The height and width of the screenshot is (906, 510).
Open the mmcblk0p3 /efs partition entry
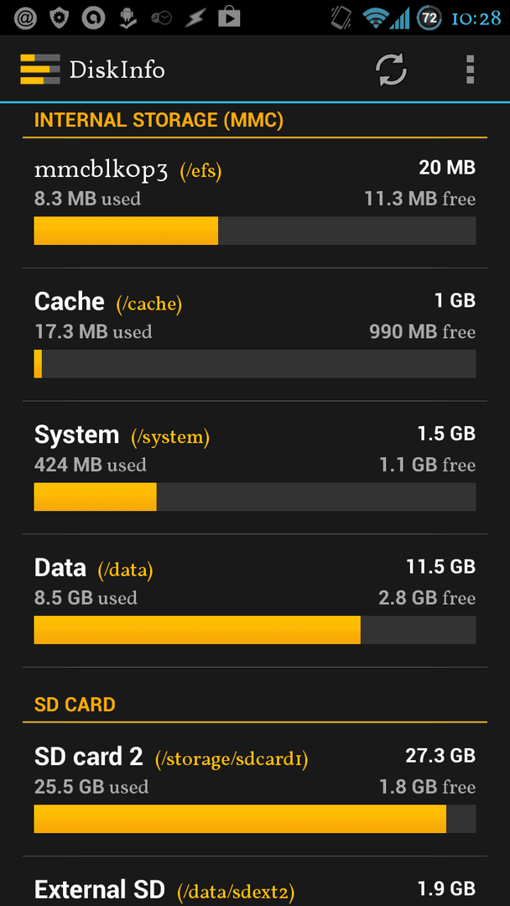click(x=255, y=203)
